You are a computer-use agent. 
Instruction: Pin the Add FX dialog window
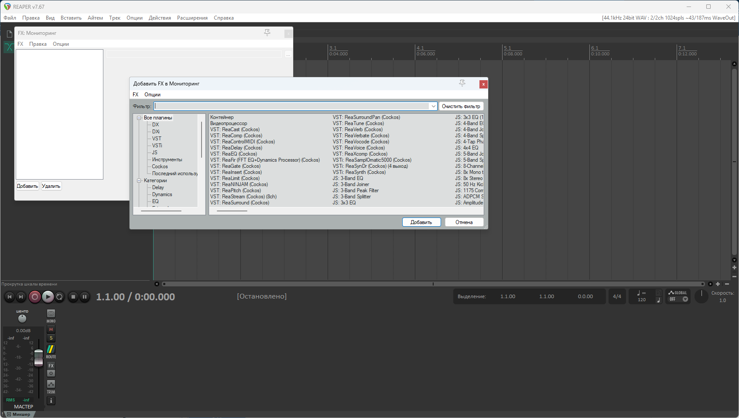pos(462,83)
